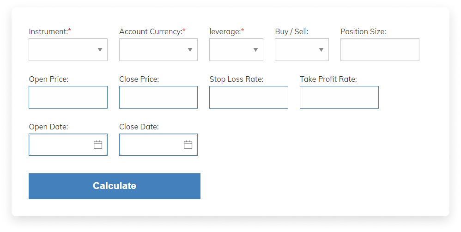Screen dimensions: 461x232
Task: Click the Take Profit Rate input
Action: click(x=339, y=98)
